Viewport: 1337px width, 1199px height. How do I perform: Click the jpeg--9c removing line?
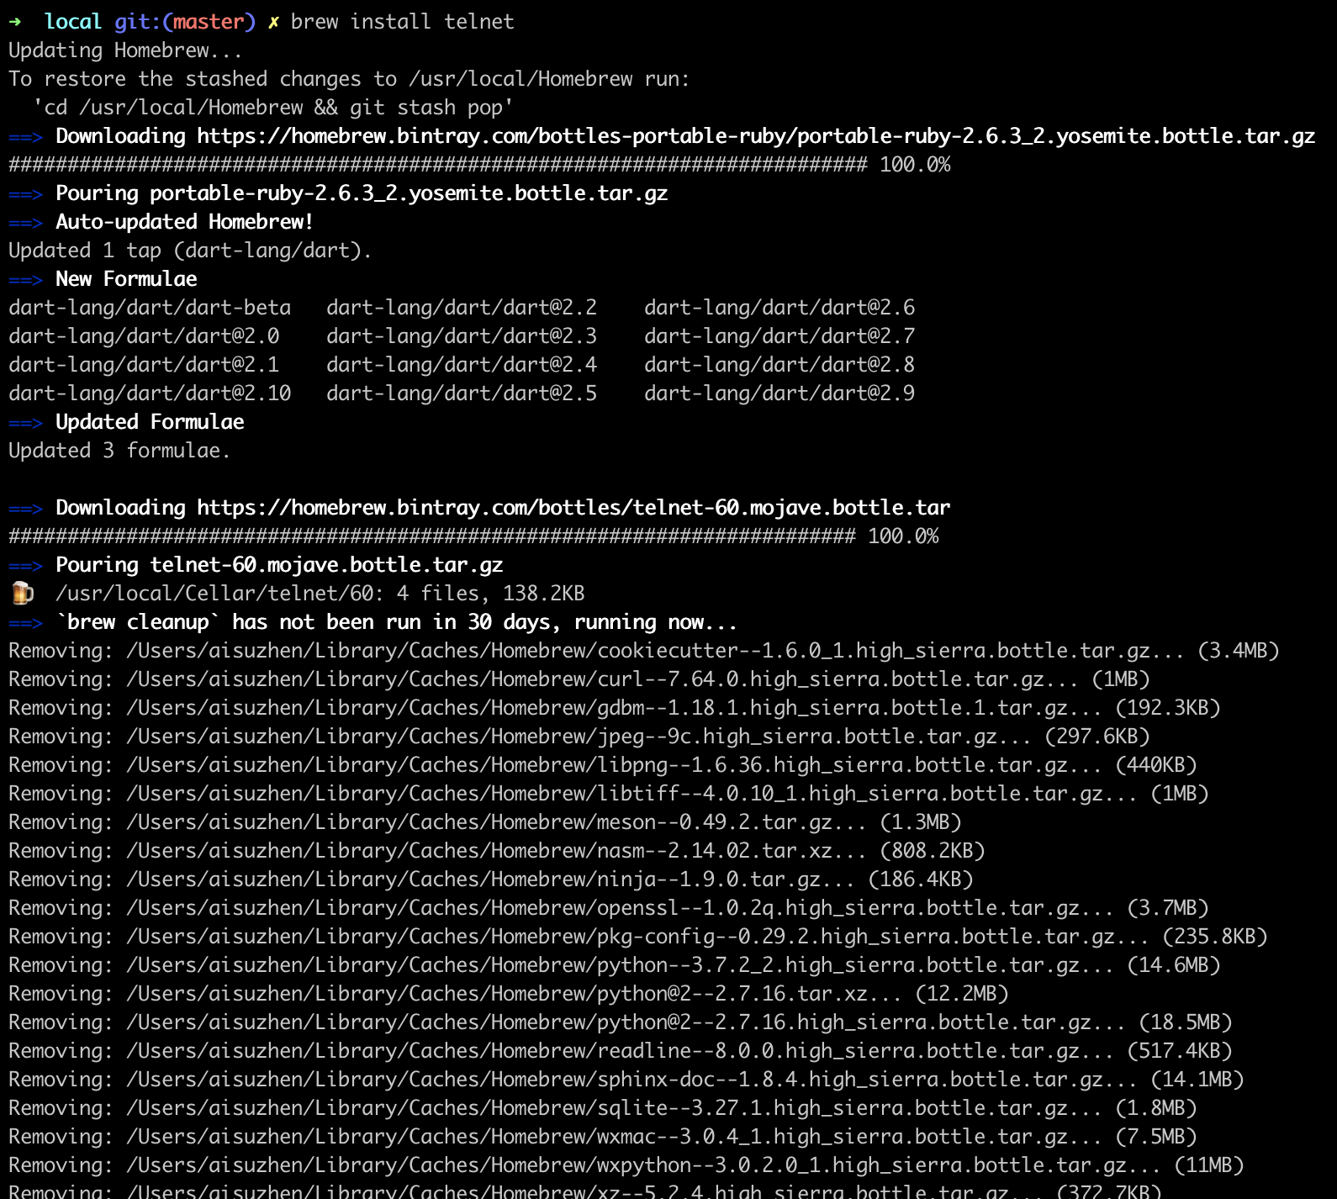point(579,737)
